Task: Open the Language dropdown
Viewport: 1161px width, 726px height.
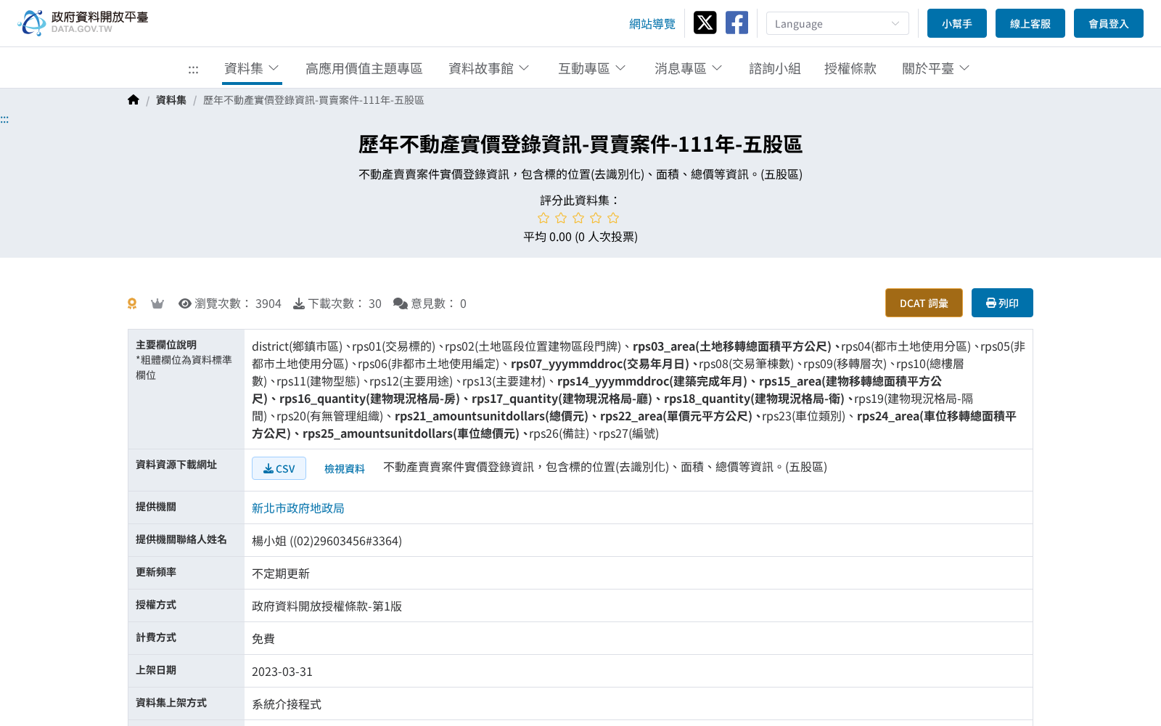Action: pos(837,23)
